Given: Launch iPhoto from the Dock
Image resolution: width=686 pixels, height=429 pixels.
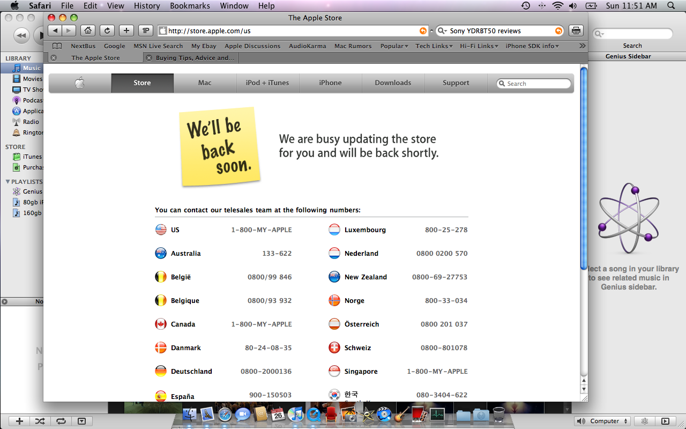Looking at the screenshot, I should tap(349, 415).
